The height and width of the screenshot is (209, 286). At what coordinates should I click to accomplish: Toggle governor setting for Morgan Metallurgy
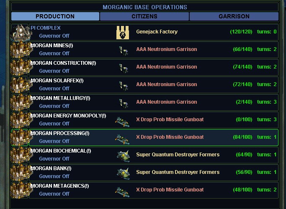pos(54,106)
